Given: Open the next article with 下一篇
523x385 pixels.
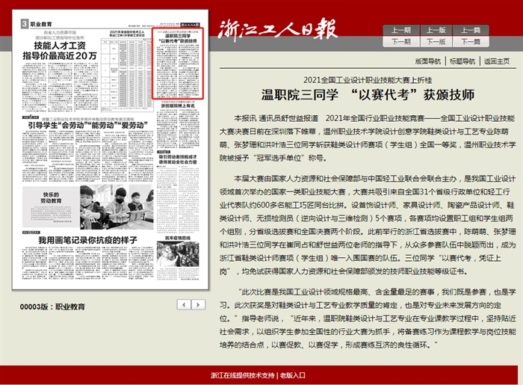Looking at the screenshot, I should pos(471,42).
